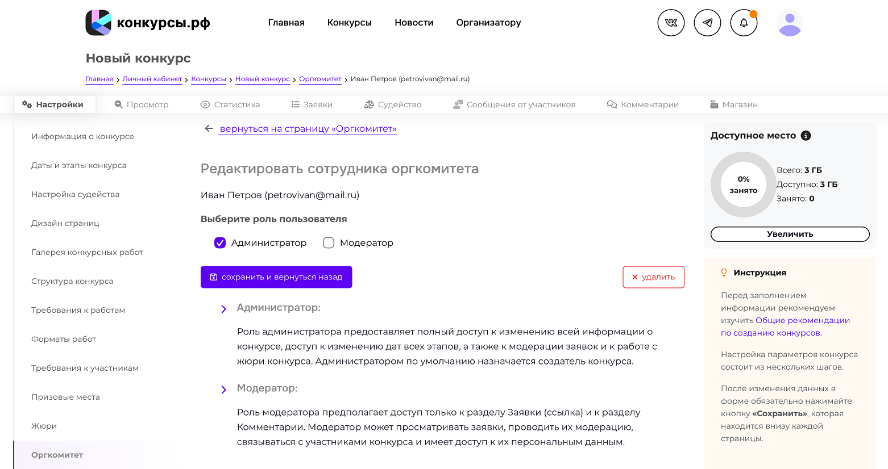Click сохранить и вернуться назад button

click(x=276, y=277)
